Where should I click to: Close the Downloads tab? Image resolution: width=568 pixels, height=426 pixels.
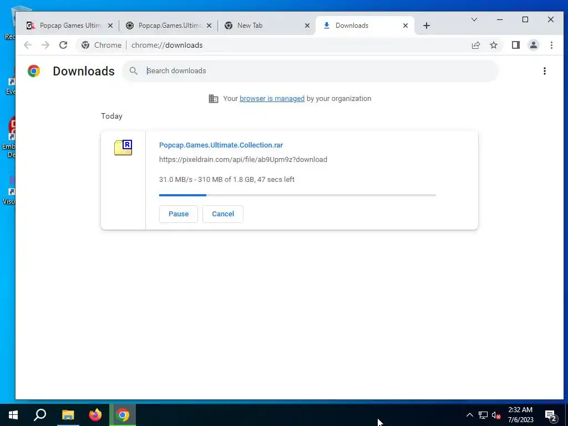click(405, 26)
